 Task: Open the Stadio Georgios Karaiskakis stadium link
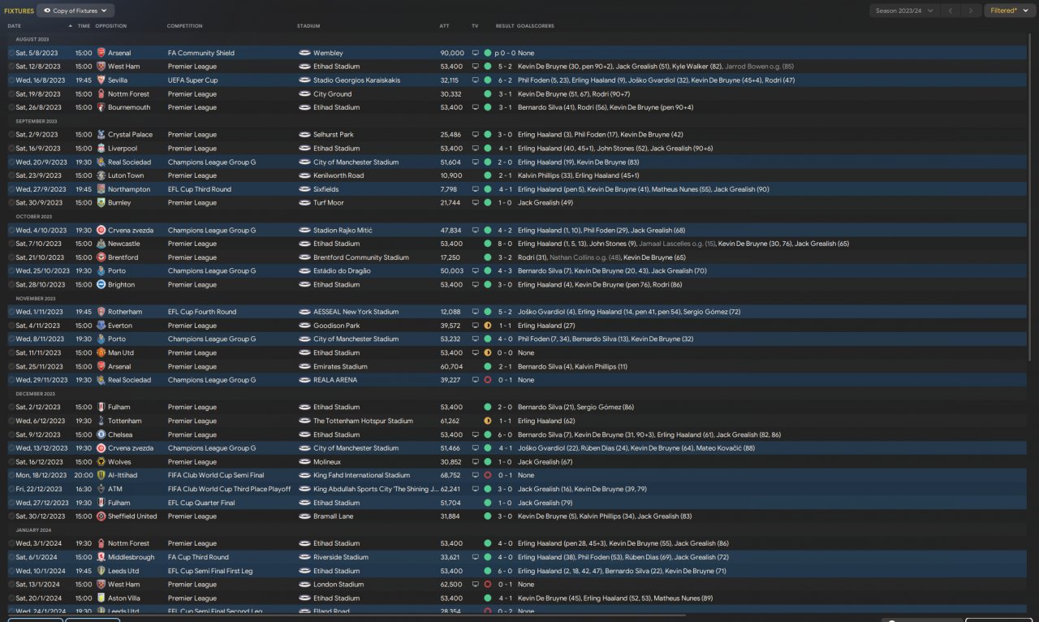coord(356,80)
